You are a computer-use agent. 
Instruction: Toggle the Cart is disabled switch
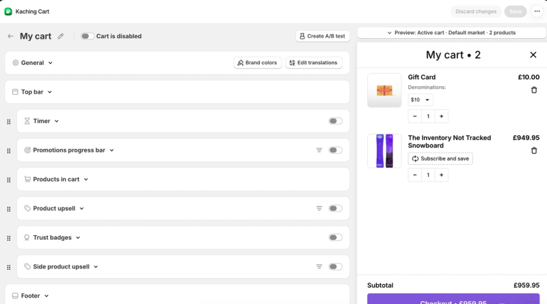pos(88,36)
